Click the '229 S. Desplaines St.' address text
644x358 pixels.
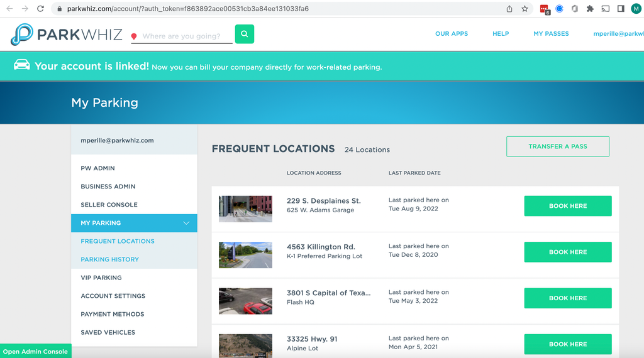coord(324,201)
